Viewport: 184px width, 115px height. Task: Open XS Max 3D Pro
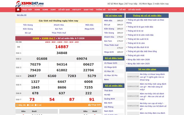[111, 75]
